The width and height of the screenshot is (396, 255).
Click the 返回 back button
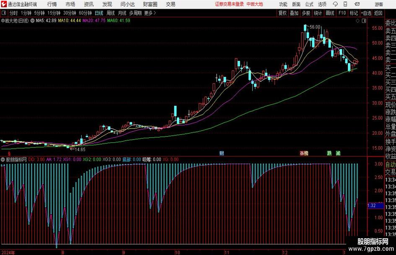coord(378,13)
